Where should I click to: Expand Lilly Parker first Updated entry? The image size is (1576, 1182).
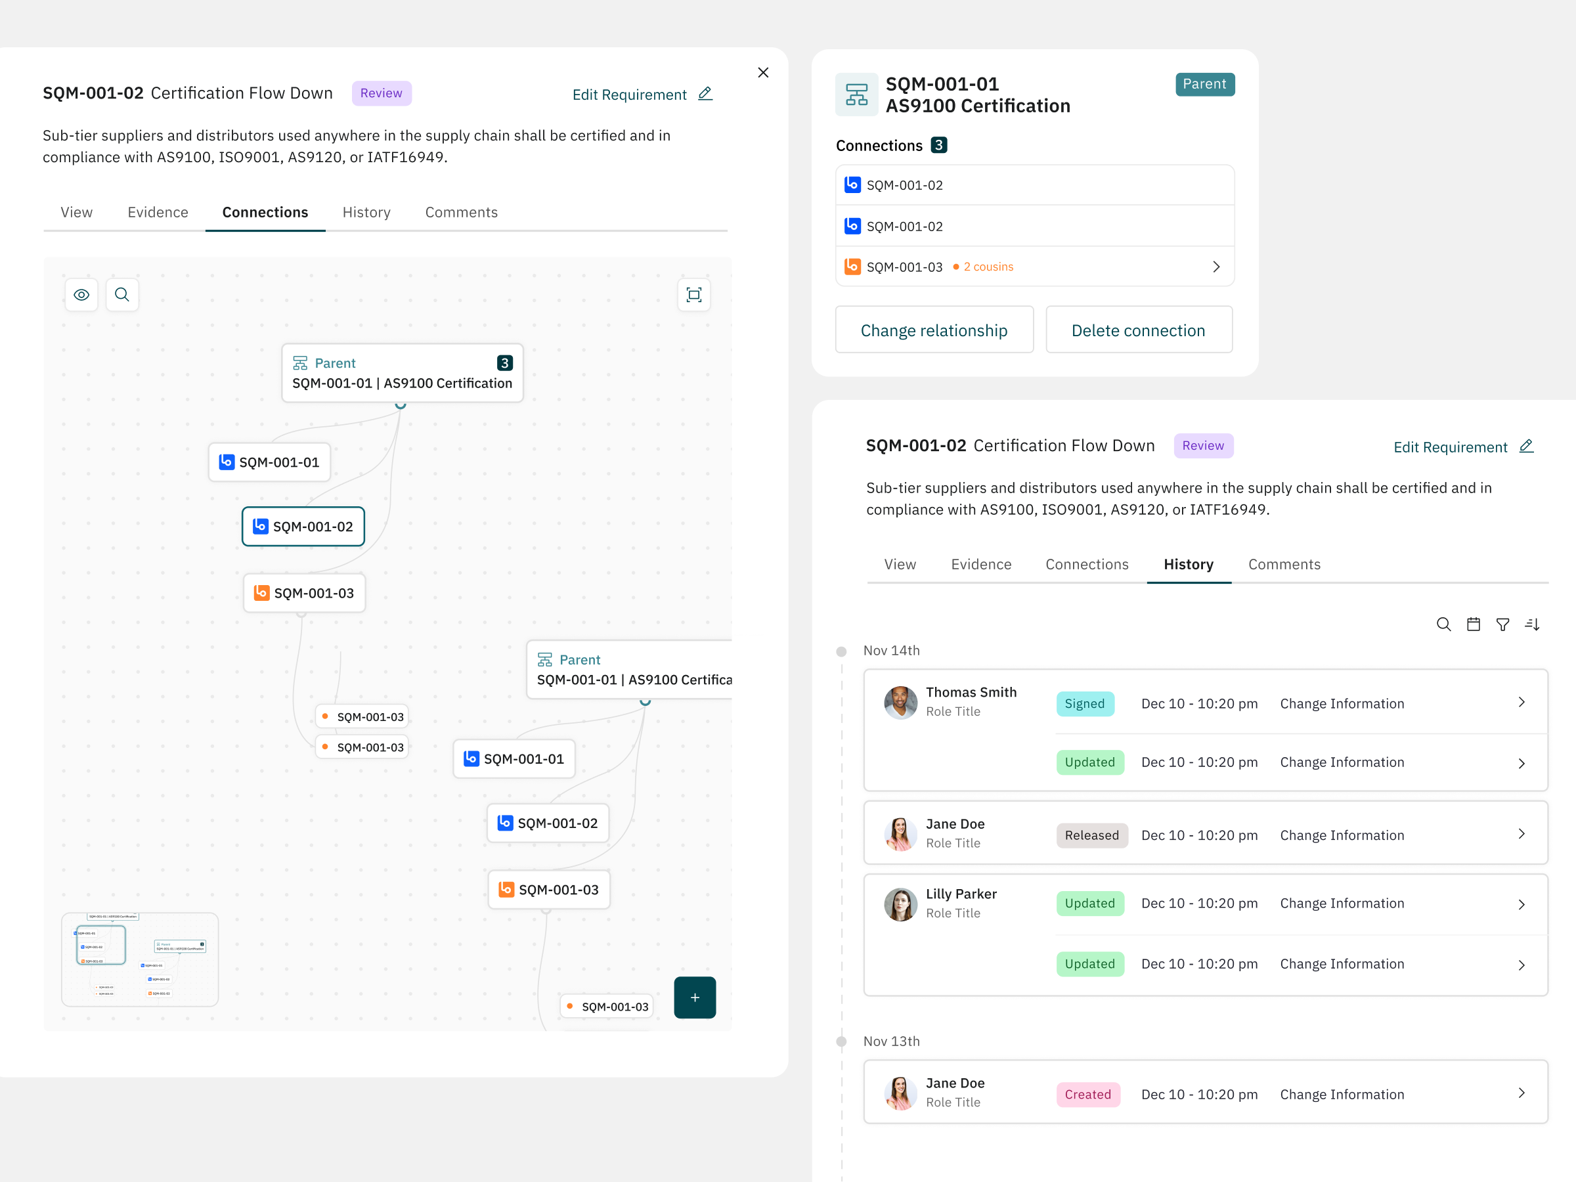[x=1521, y=904]
